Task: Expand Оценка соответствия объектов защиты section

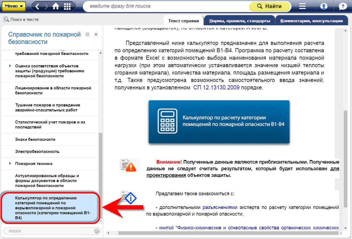Action: [10, 66]
